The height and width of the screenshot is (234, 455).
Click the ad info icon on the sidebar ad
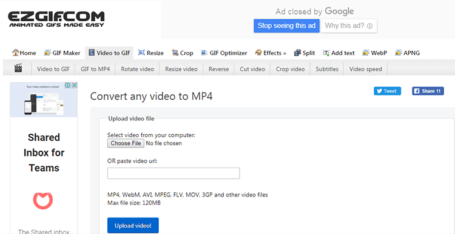click(x=67, y=85)
